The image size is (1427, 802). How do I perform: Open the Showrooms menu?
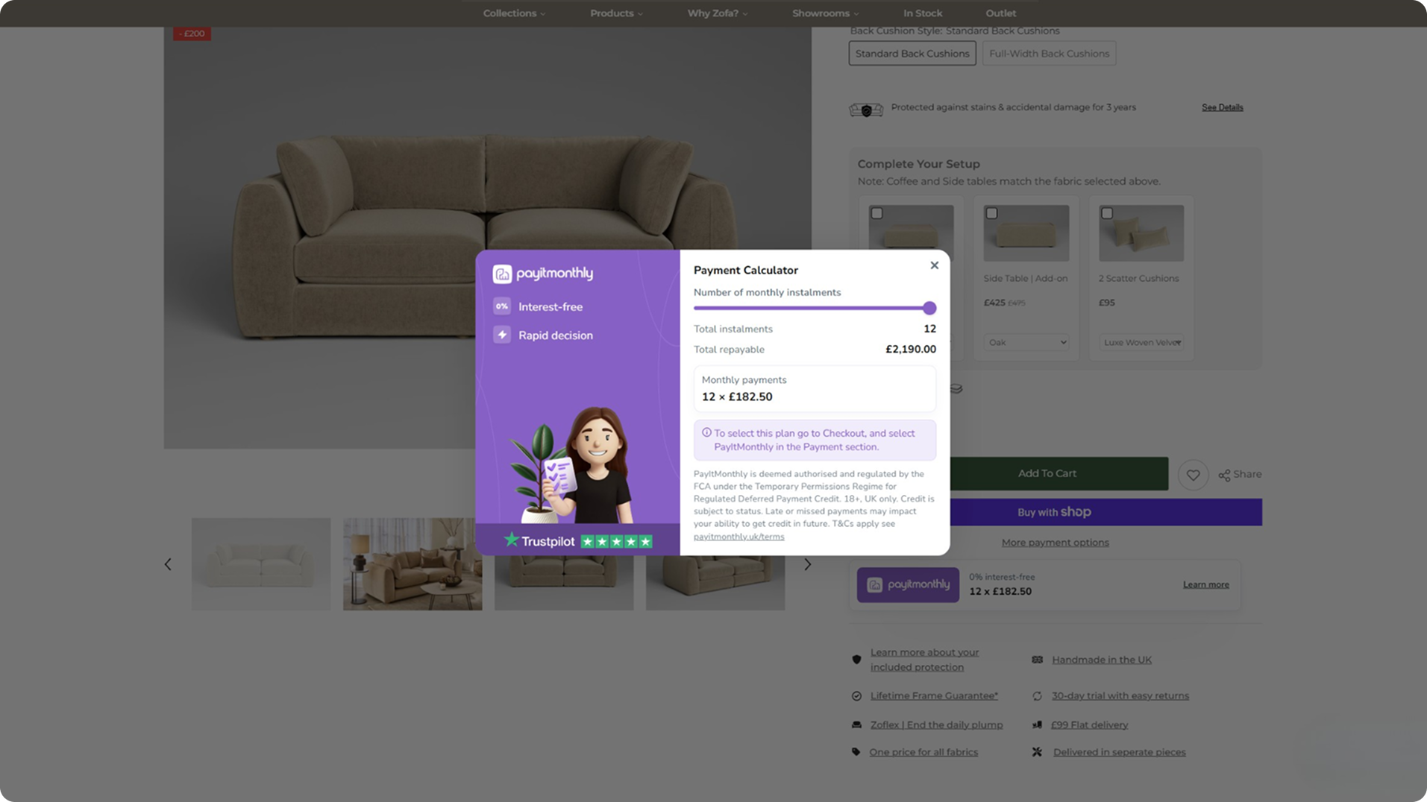825,13
